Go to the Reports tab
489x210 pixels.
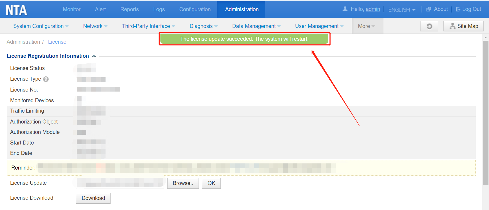(130, 9)
